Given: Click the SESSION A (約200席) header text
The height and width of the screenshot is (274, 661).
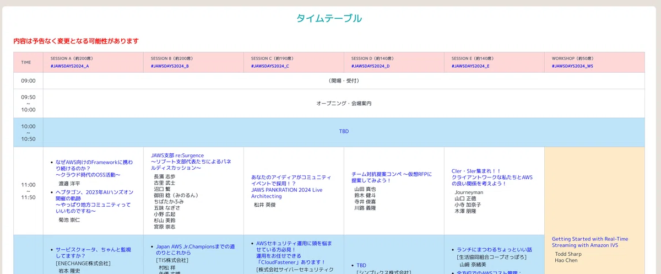Looking at the screenshot, I should coord(73,58).
